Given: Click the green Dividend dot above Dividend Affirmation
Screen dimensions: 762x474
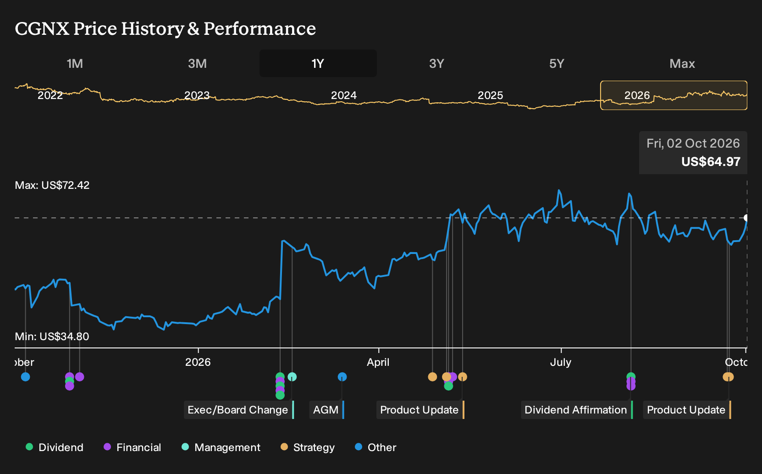Looking at the screenshot, I should [x=631, y=376].
